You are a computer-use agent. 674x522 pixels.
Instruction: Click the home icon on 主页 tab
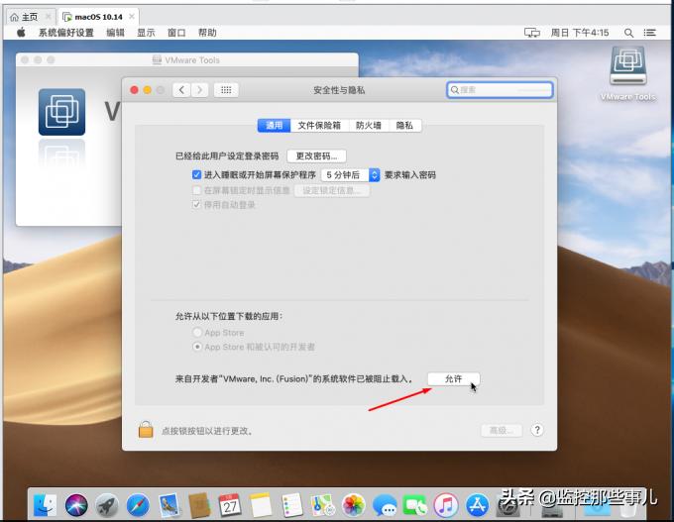click(x=14, y=17)
